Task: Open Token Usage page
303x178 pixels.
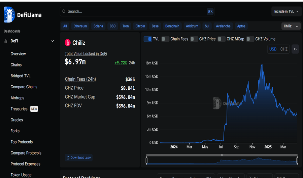Action: click(21, 175)
